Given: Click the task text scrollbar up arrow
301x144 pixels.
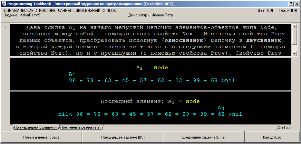Looking at the screenshot, I should point(294,26).
